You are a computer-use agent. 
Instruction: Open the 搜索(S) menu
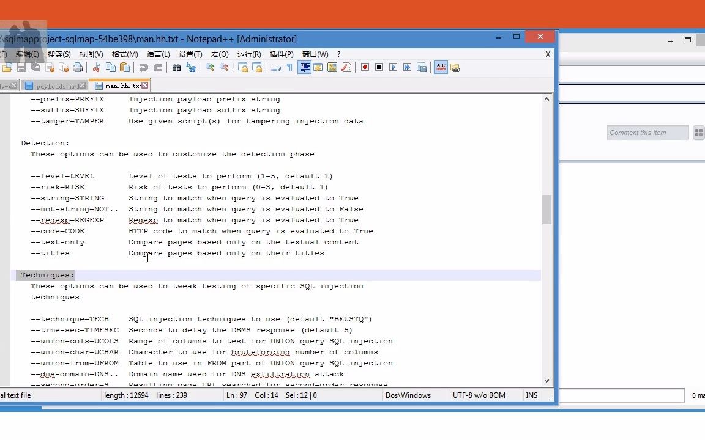[x=58, y=54]
